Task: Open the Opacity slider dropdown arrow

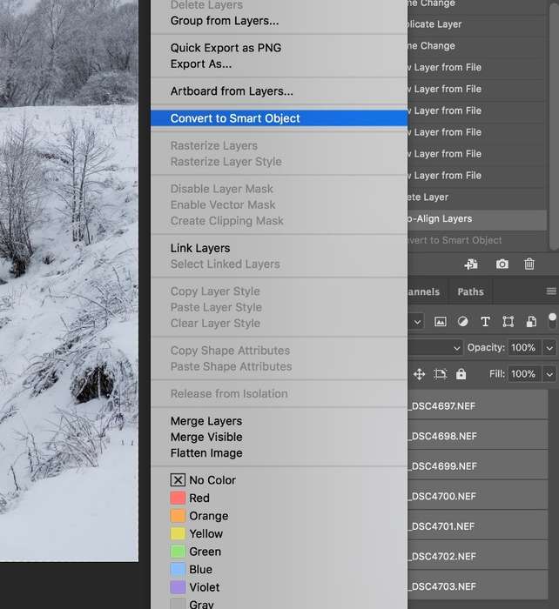Action: pos(549,348)
